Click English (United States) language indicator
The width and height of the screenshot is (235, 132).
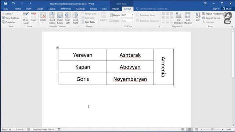[x=43, y=129]
